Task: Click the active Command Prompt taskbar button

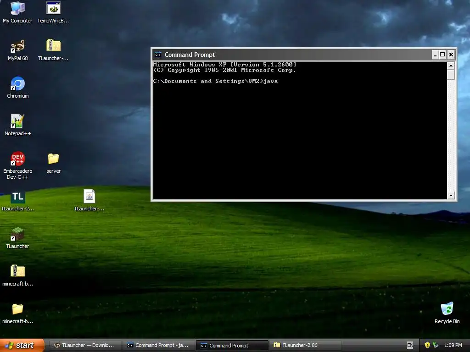Action: [x=232, y=346]
